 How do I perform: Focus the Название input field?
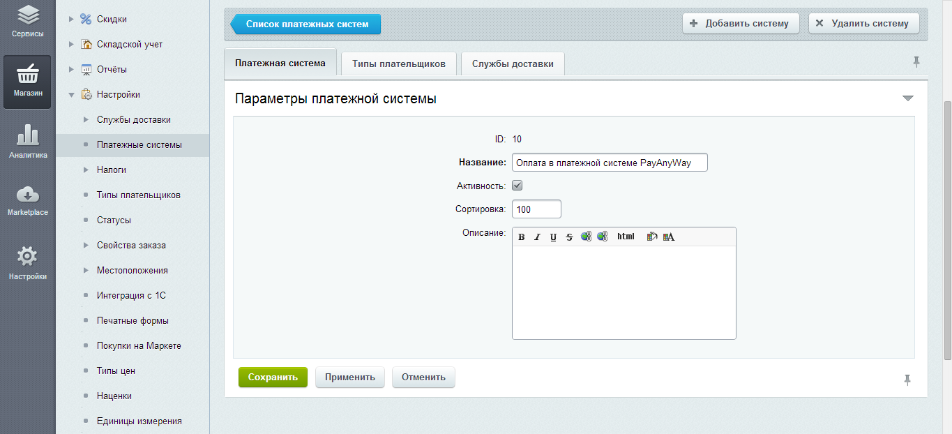pos(610,162)
